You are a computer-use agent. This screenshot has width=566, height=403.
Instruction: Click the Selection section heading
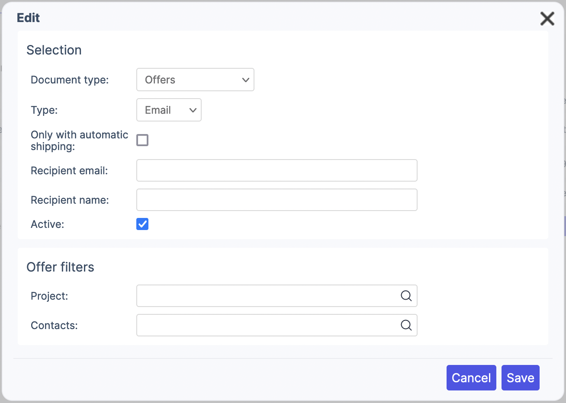tap(54, 50)
